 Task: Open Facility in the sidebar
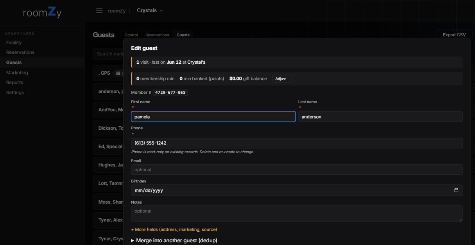(14, 43)
